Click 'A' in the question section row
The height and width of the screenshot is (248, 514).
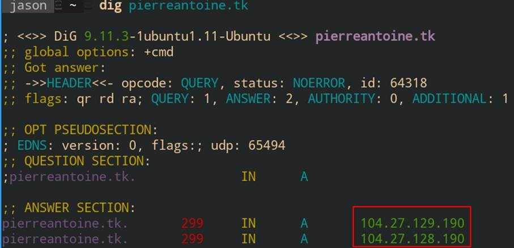pos(304,177)
